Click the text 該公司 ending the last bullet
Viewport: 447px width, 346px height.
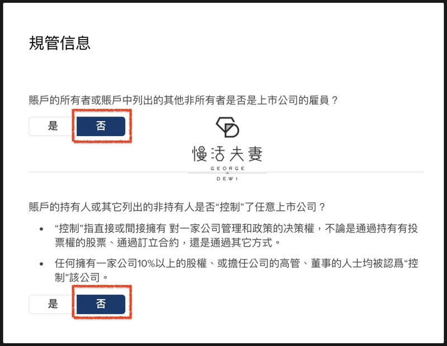pyautogui.click(x=85, y=277)
